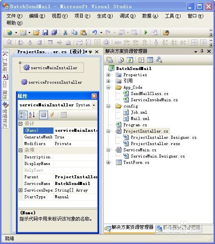Click View Designer icon in Solution Explorer

click(x=150, y=60)
